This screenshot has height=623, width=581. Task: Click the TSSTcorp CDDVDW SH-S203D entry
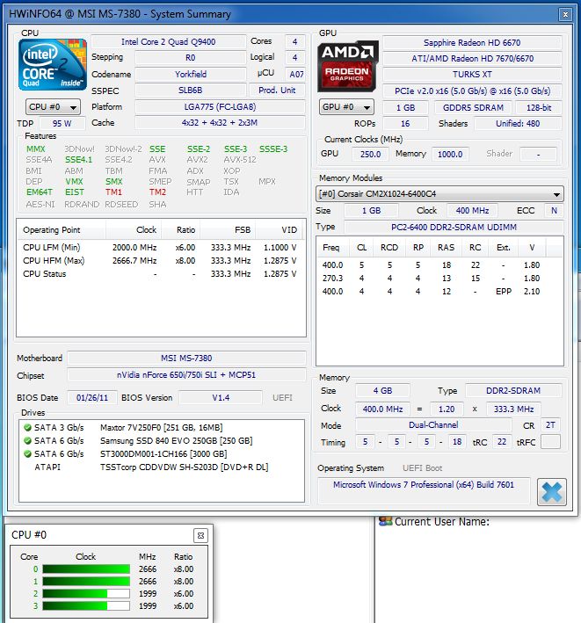click(x=185, y=467)
